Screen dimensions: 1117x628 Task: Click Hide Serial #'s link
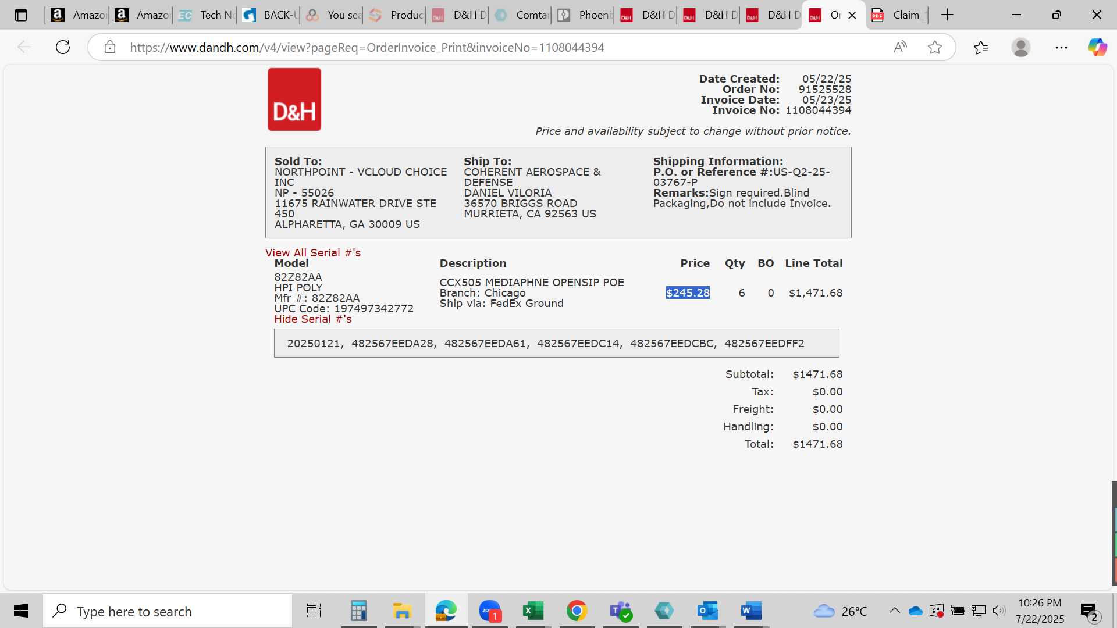tap(313, 319)
